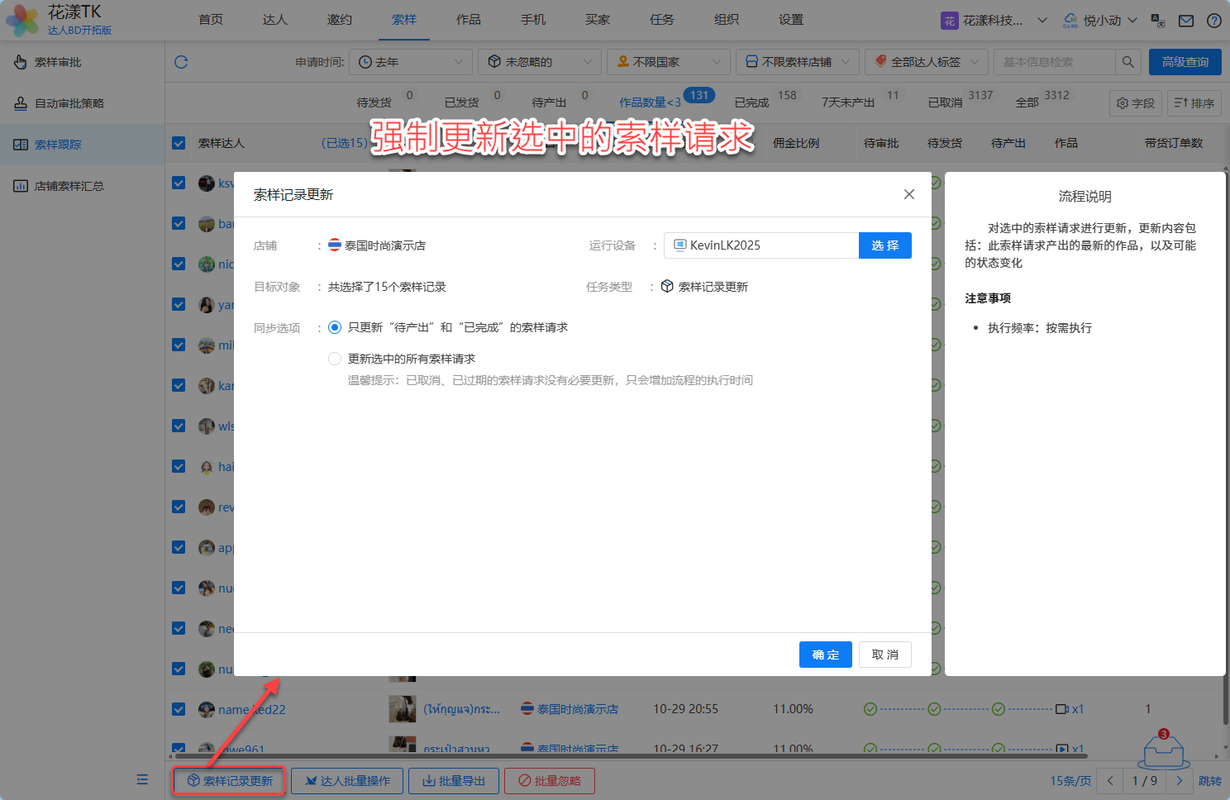Close the 索样记录更新 dialog with X

908,194
